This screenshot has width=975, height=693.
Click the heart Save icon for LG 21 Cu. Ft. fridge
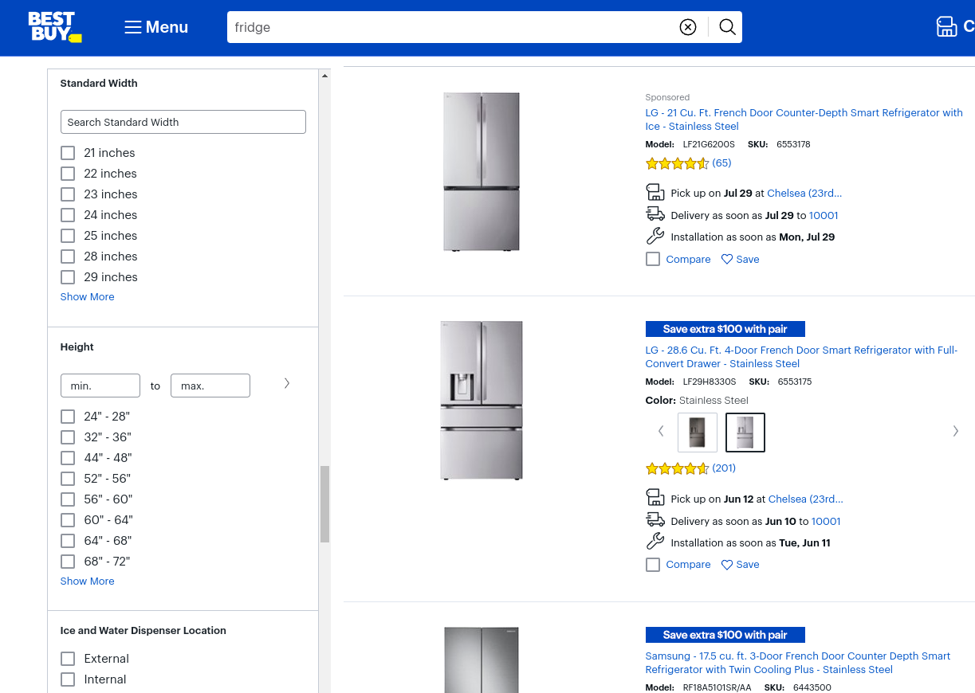(727, 260)
